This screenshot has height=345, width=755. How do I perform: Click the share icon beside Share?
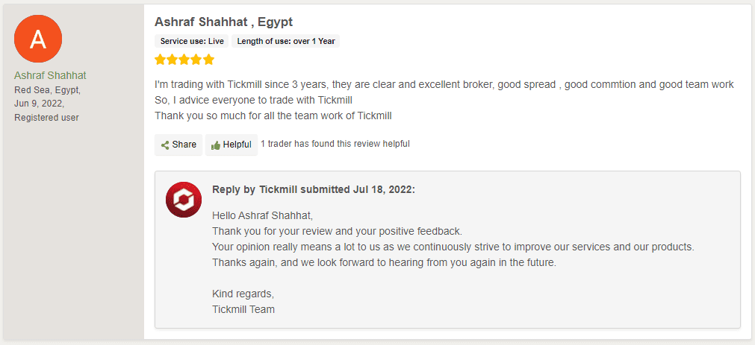pyautogui.click(x=165, y=145)
